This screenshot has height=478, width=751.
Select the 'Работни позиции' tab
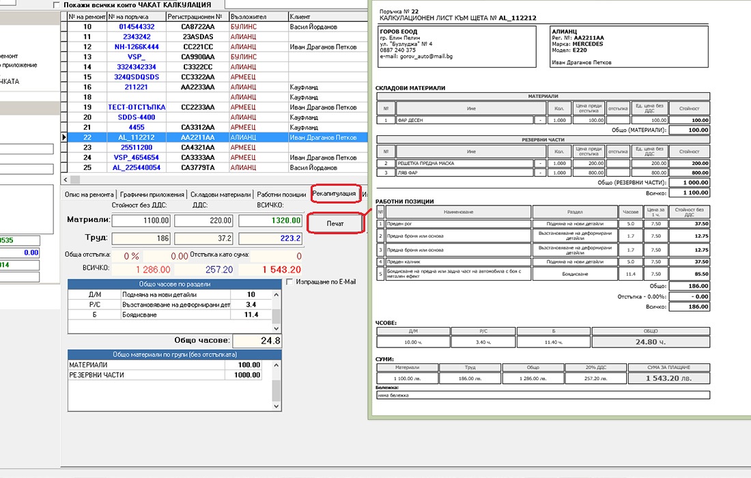point(281,195)
